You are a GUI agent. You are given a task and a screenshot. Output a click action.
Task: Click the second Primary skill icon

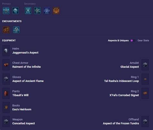point(15,11)
